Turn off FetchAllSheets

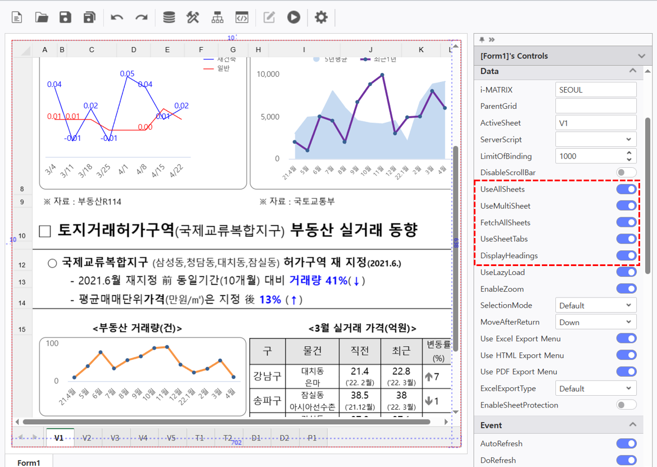click(x=627, y=222)
